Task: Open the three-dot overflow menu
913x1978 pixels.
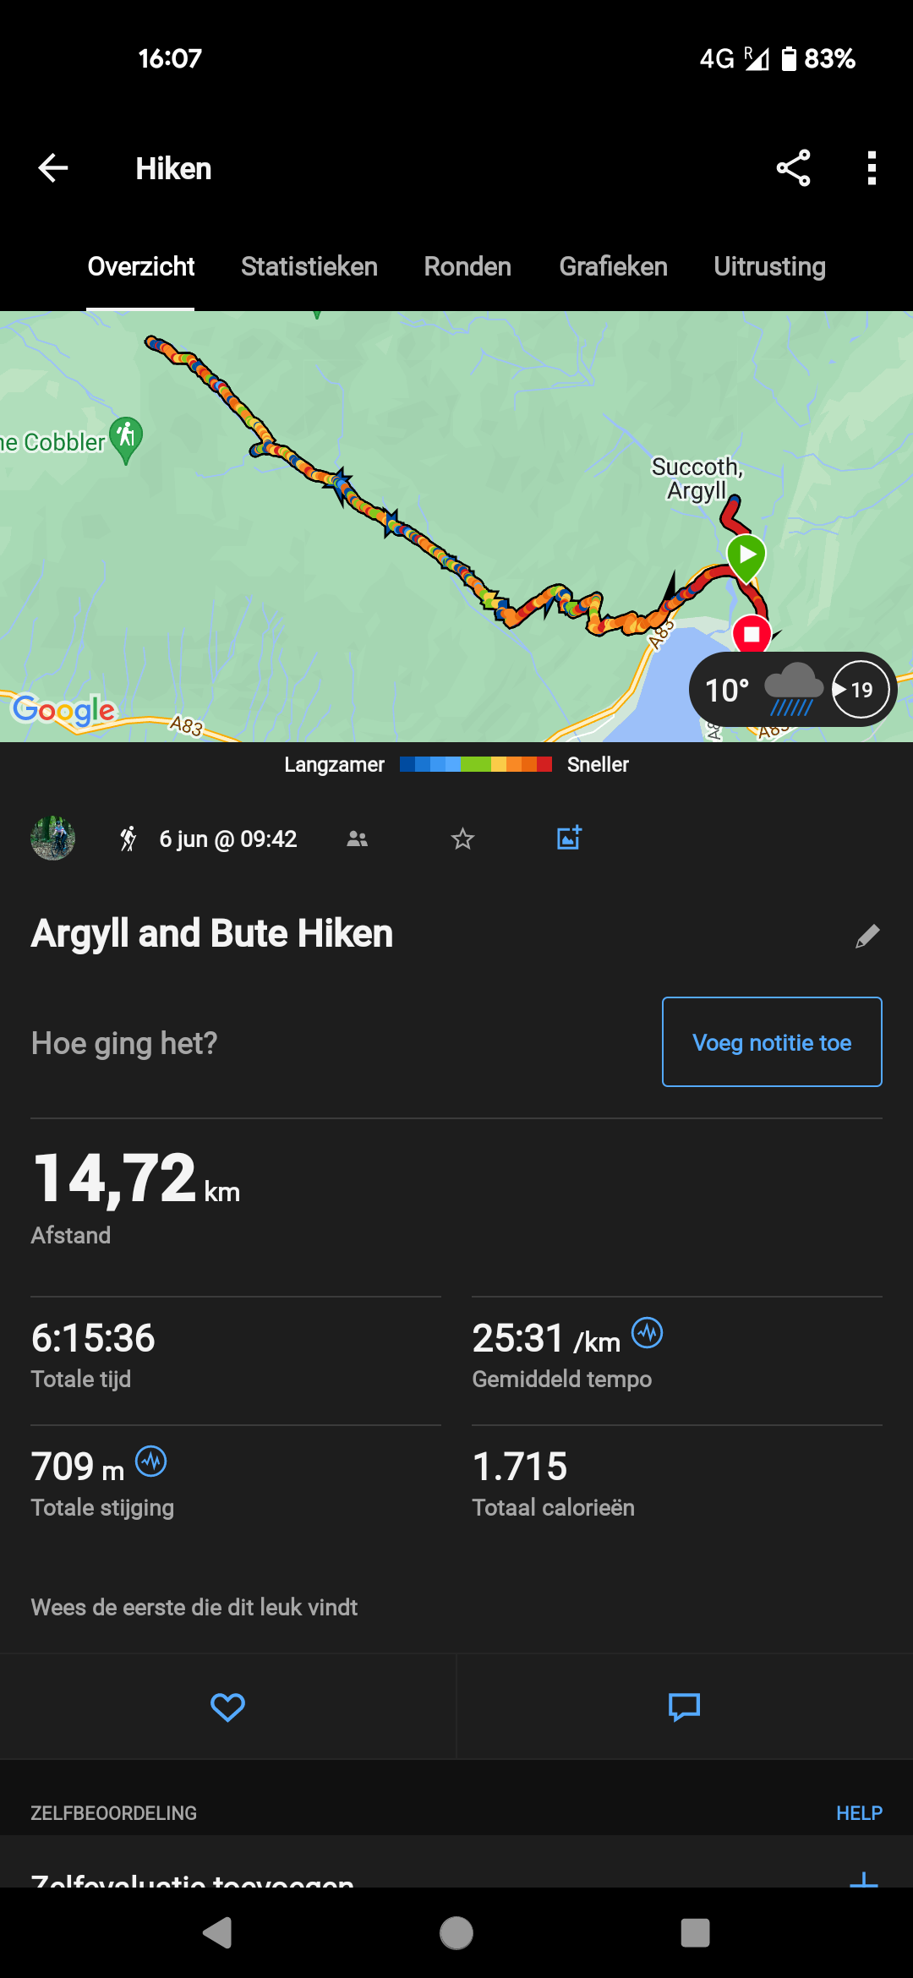Action: (x=872, y=168)
